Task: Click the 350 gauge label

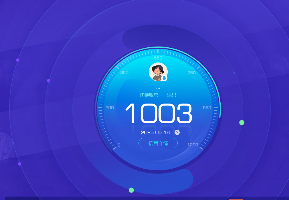Action: click(124, 72)
